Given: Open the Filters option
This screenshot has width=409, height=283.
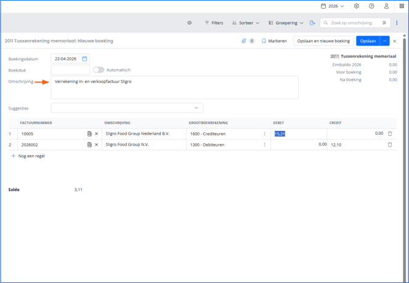Looking at the screenshot, I should [214, 23].
